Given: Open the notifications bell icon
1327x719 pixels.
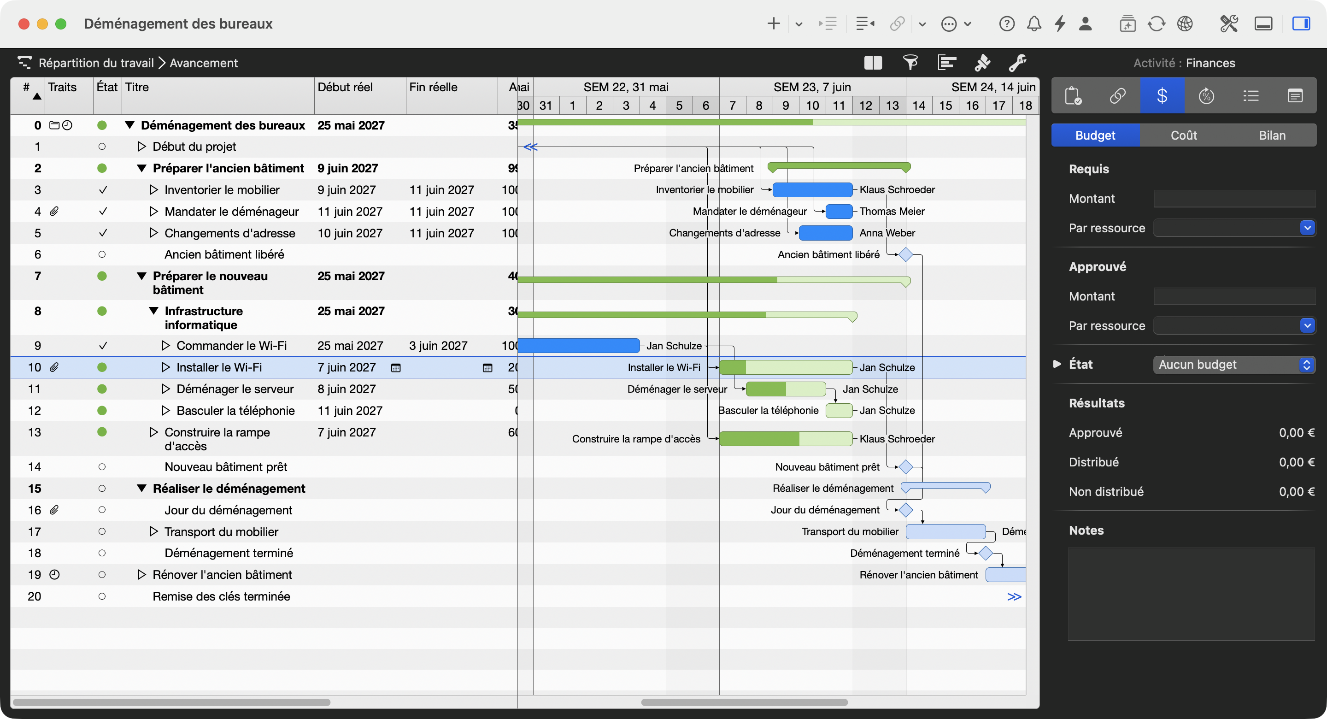Looking at the screenshot, I should [x=1034, y=24].
